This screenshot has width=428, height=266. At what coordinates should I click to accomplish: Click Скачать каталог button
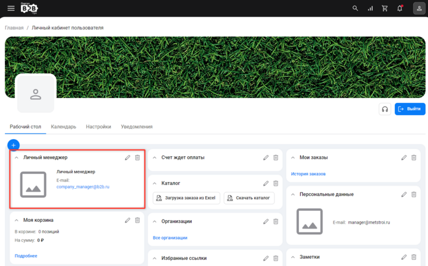[249, 198]
